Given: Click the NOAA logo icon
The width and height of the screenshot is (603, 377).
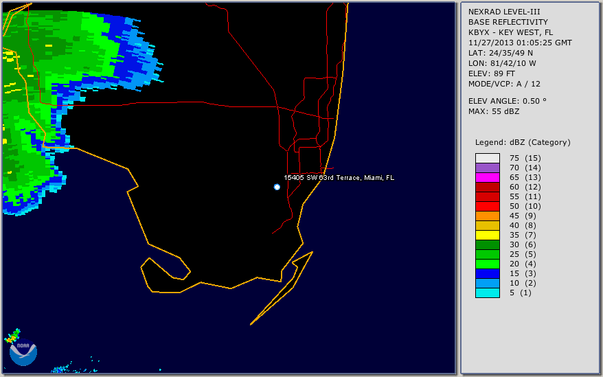Looking at the screenshot, I should [23, 353].
